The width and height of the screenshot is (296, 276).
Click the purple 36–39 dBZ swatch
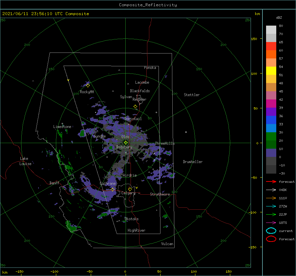tap(271, 112)
